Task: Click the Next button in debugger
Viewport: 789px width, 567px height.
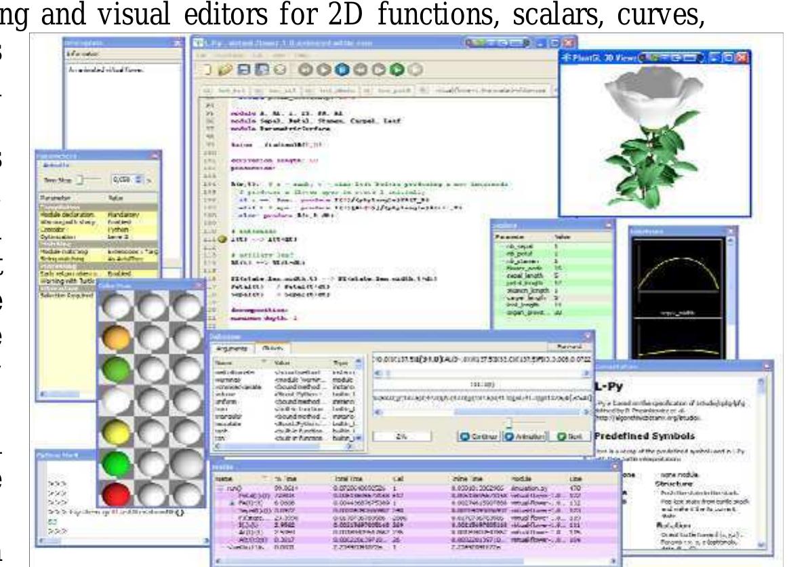Action: click(569, 437)
